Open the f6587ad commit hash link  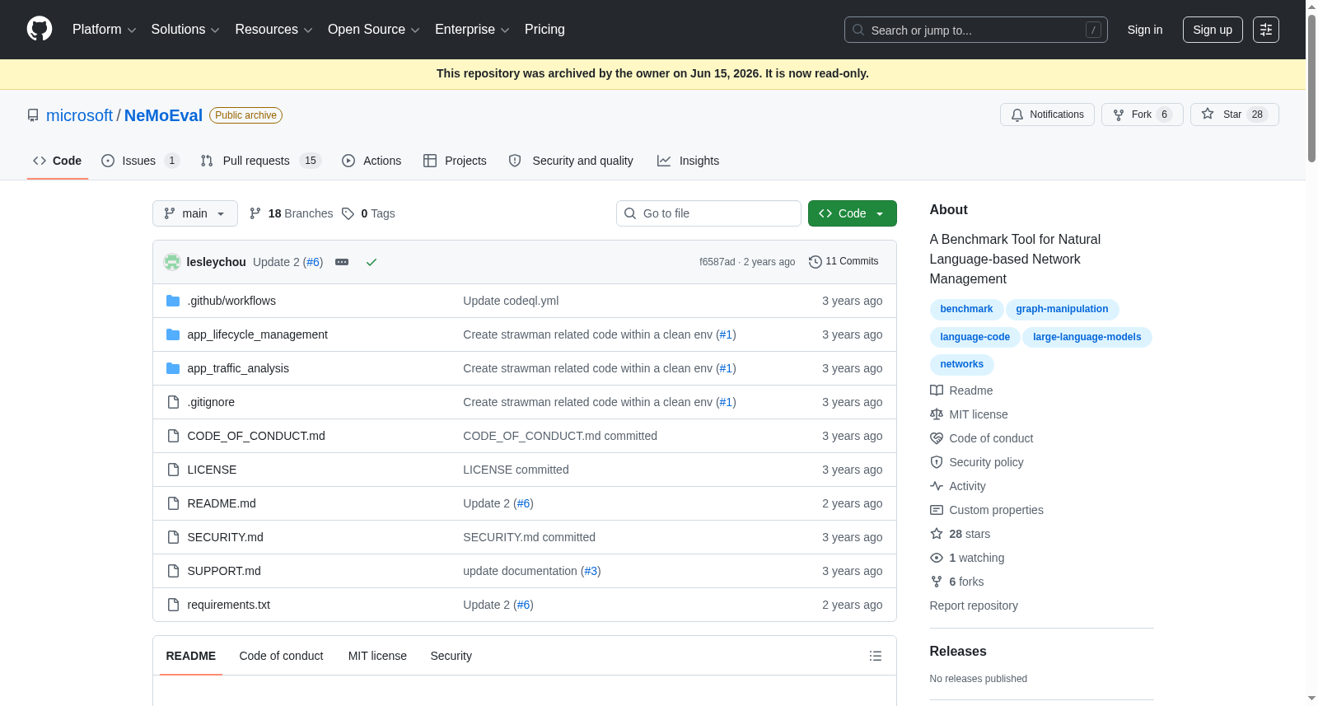[x=717, y=262]
